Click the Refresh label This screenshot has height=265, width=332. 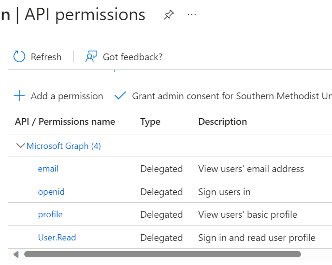(46, 57)
